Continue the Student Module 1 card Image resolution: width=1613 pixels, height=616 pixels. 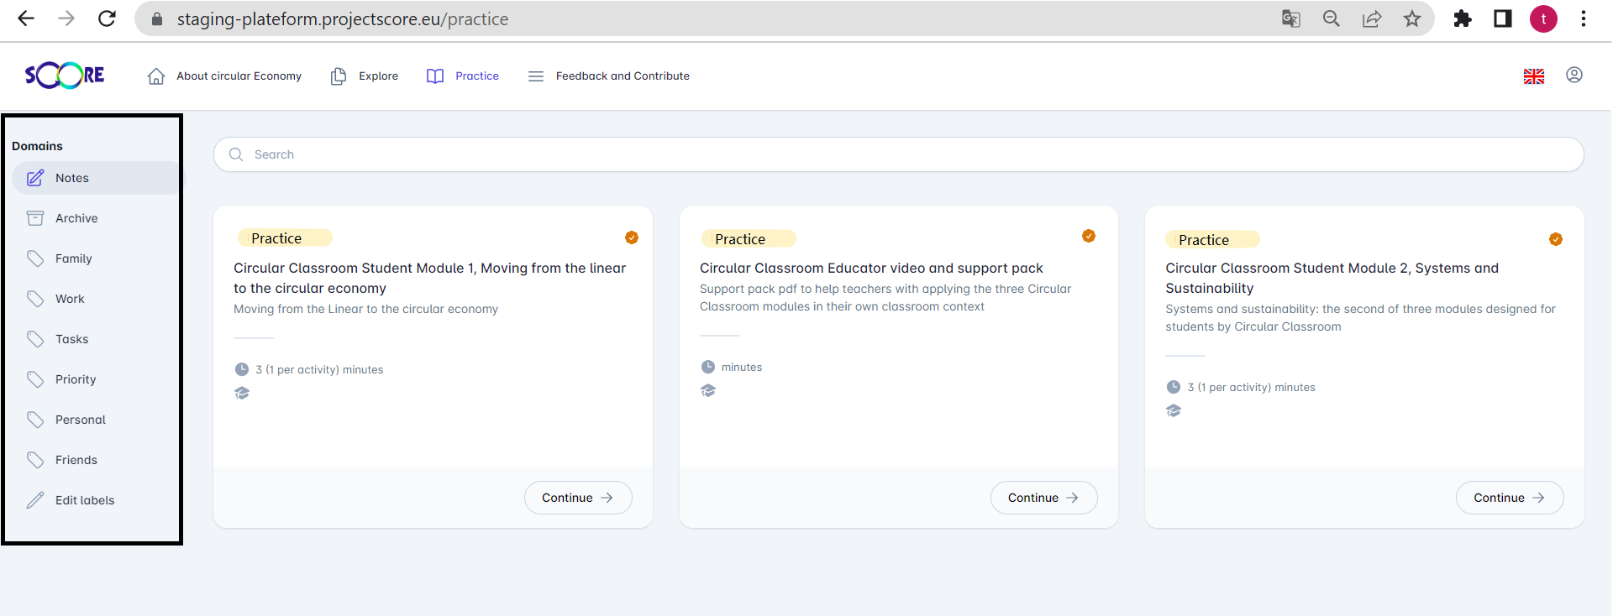click(x=577, y=498)
